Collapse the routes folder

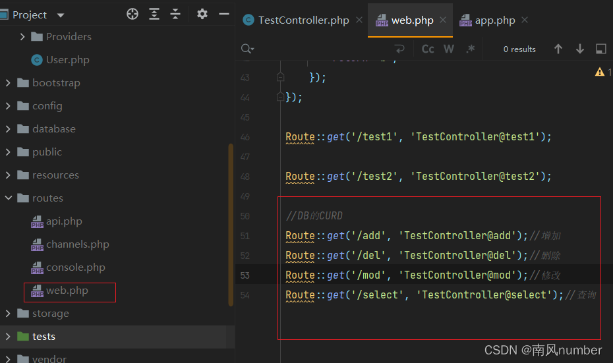click(8, 198)
